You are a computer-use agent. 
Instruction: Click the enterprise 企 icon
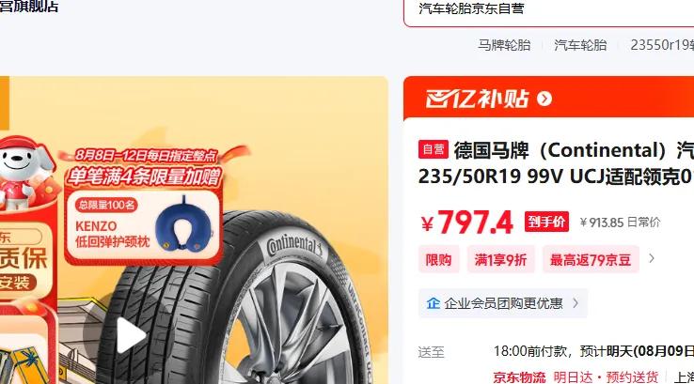pos(433,303)
